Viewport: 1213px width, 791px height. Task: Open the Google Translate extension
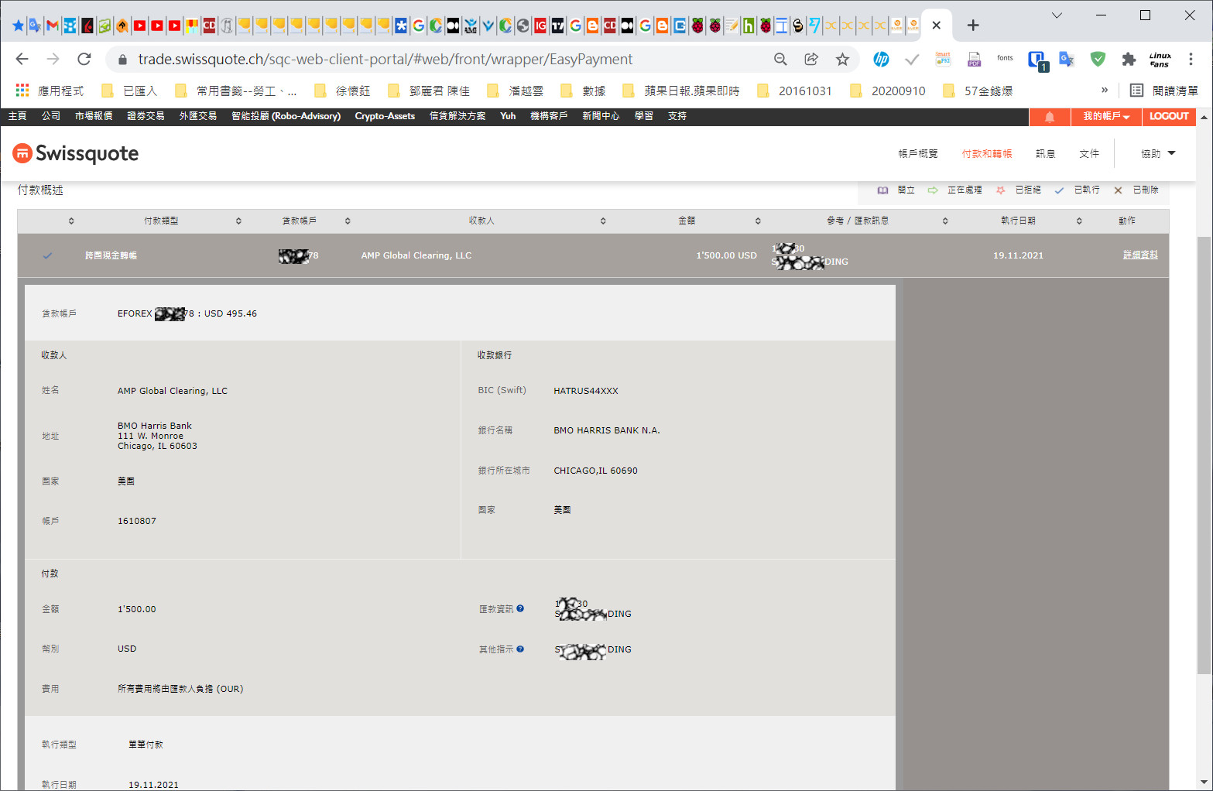pyautogui.click(x=1067, y=60)
